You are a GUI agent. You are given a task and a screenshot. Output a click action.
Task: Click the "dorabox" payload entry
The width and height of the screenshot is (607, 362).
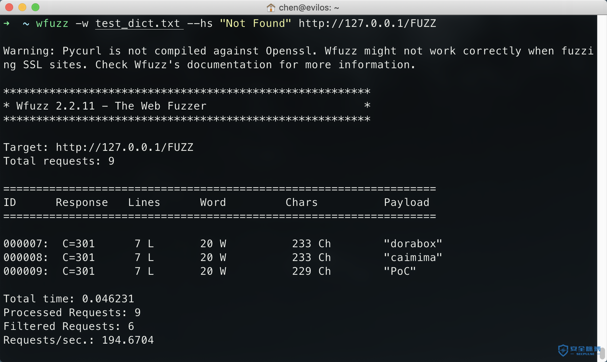pyautogui.click(x=413, y=244)
